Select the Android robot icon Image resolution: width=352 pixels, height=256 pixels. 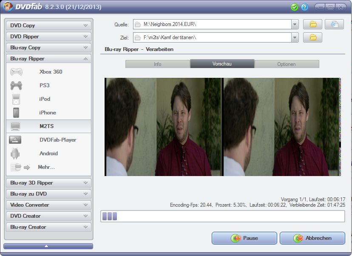(15, 154)
